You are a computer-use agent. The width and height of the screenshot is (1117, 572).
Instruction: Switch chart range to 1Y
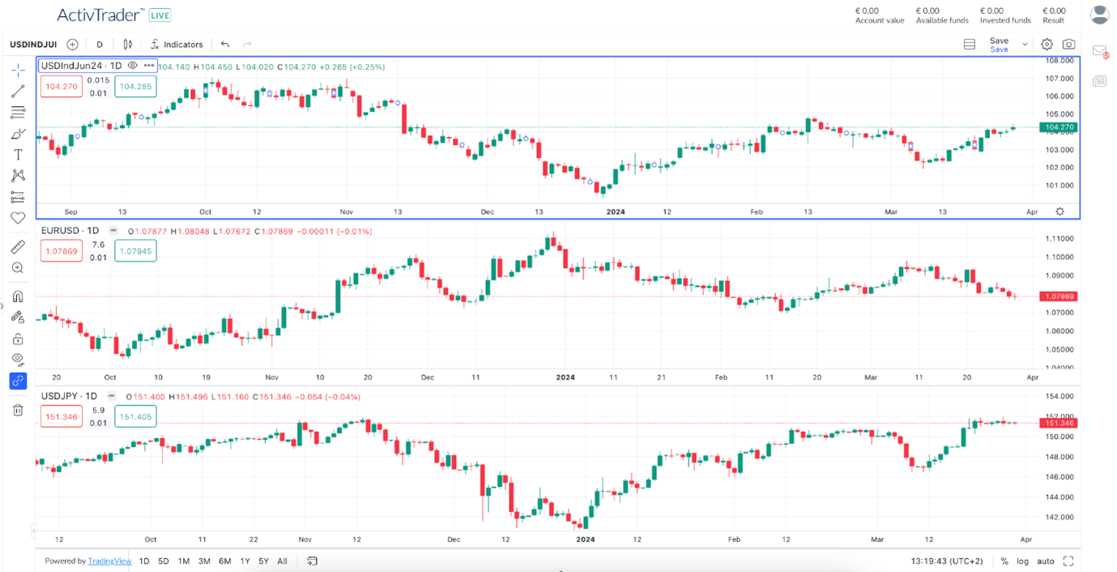click(244, 560)
